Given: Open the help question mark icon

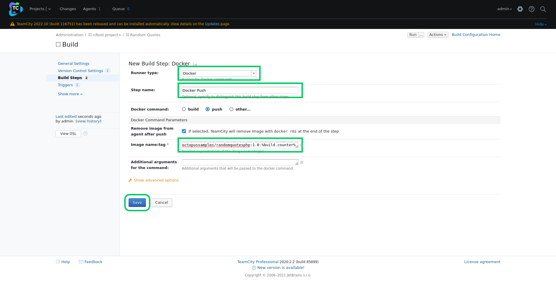Looking at the screenshot, I should (x=532, y=9).
